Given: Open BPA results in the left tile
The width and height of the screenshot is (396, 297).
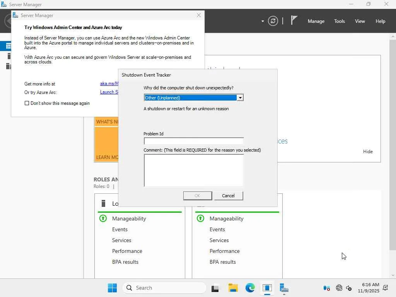Looking at the screenshot, I should point(125,262).
